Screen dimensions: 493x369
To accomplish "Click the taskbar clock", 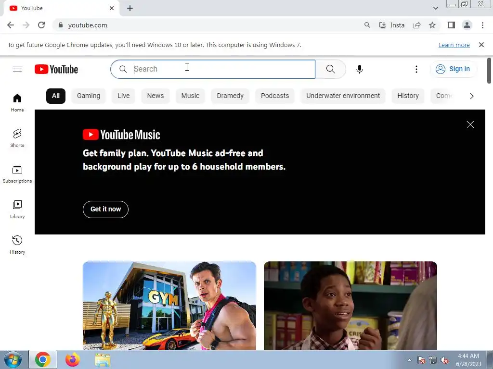I will pyautogui.click(x=468, y=360).
